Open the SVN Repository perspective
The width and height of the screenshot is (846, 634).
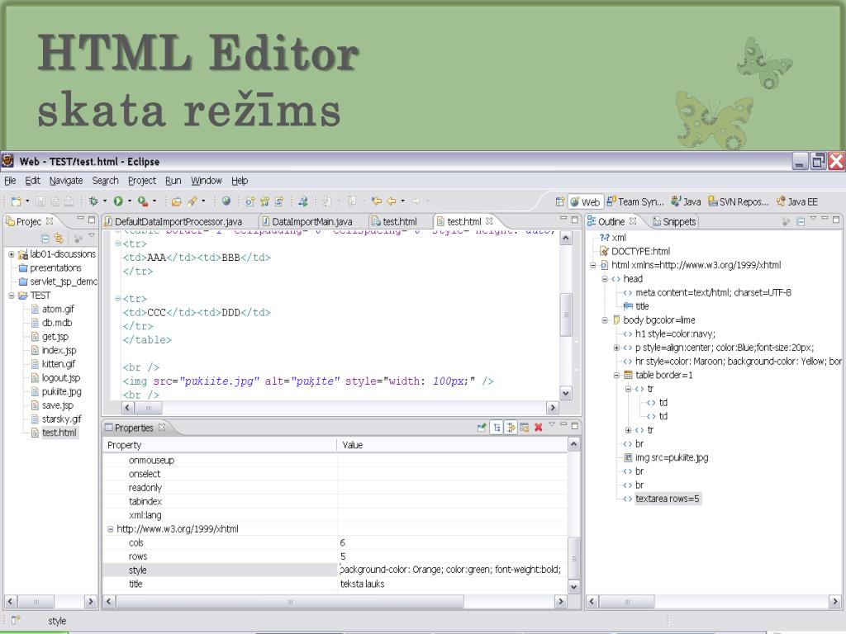pyautogui.click(x=738, y=201)
